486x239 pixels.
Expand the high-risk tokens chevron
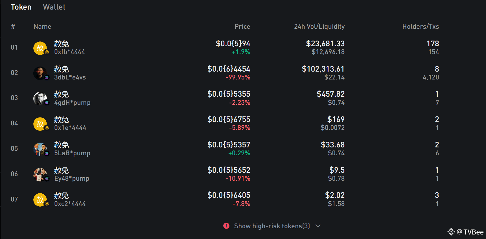click(318, 226)
